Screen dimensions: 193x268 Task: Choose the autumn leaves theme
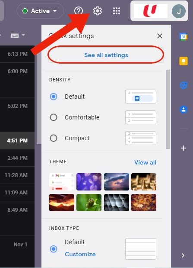click(x=144, y=203)
